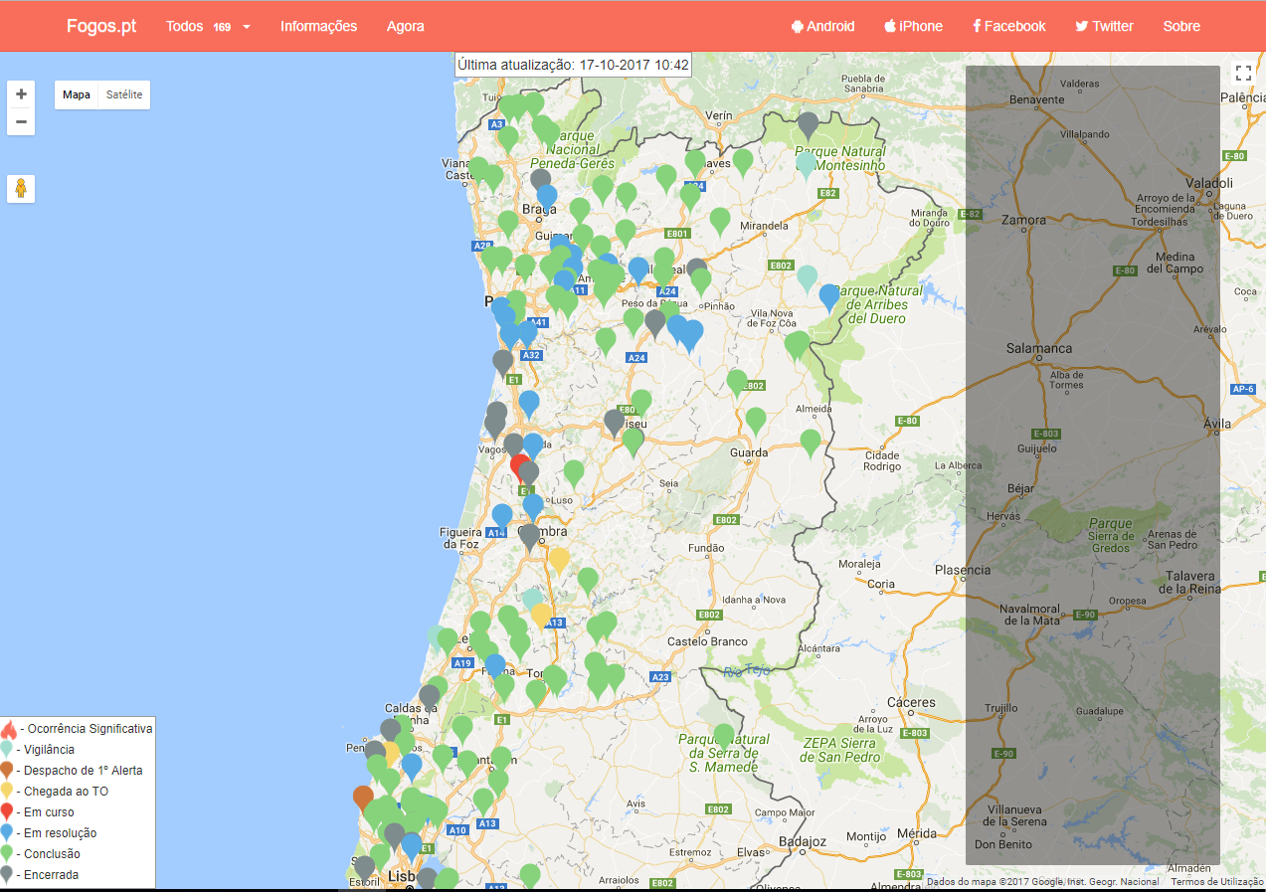Switch the map to Satélite view

pos(124,94)
